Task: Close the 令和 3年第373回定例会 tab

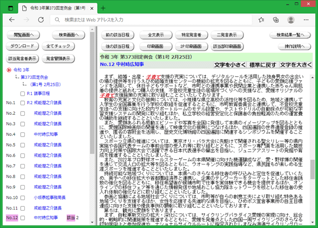Action: [92, 8]
